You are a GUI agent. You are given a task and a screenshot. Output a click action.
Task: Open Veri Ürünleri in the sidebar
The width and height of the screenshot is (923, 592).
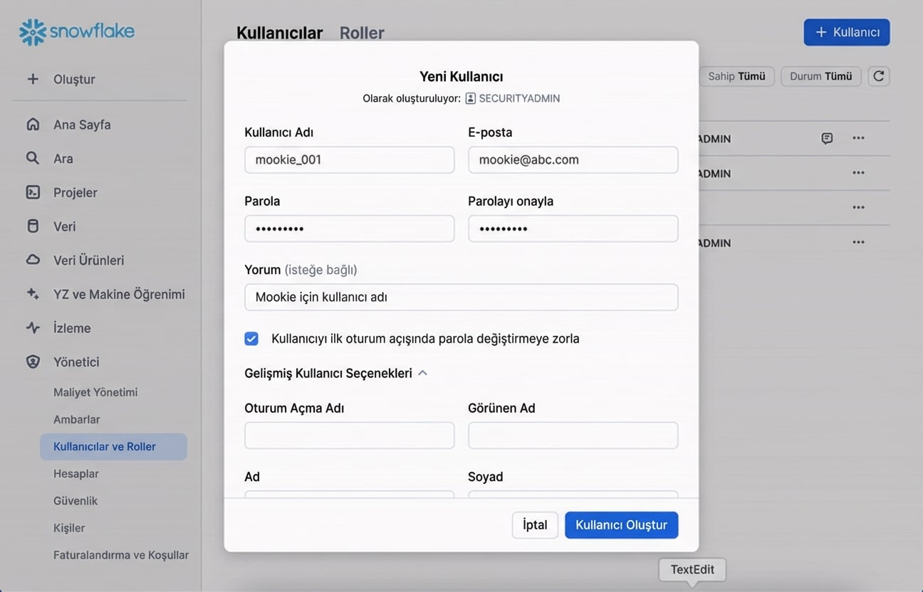tap(89, 260)
